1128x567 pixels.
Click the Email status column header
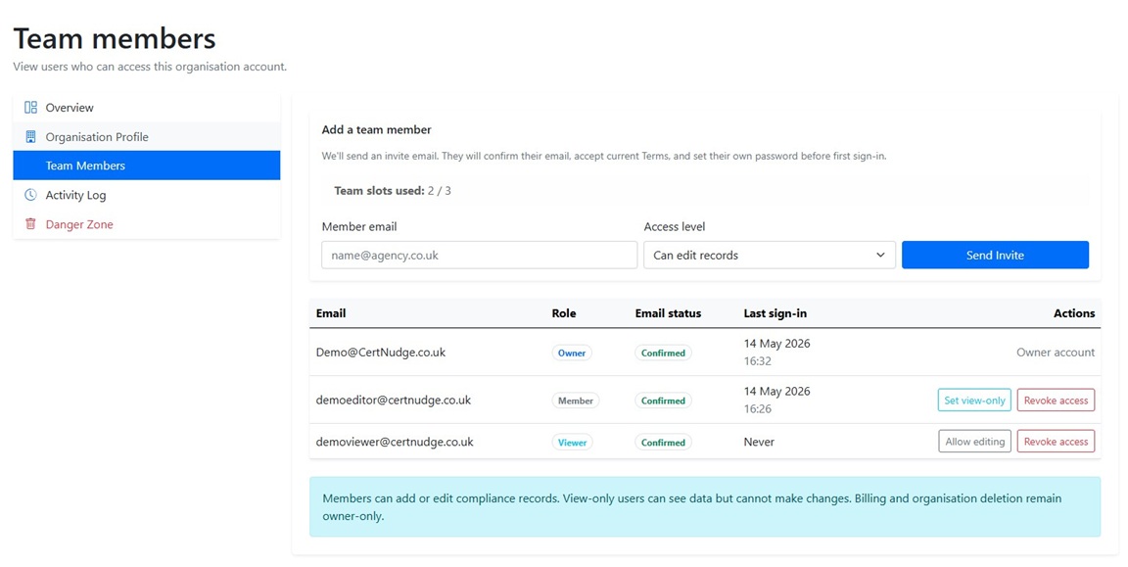669,313
